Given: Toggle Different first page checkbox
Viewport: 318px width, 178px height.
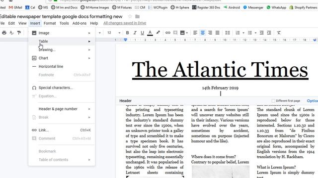Looking at the screenshot, I should [273, 101].
